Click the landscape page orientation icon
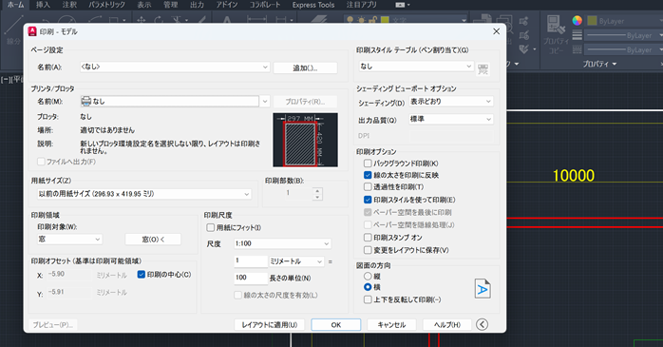Screen dimensions: 663x347 483,289
